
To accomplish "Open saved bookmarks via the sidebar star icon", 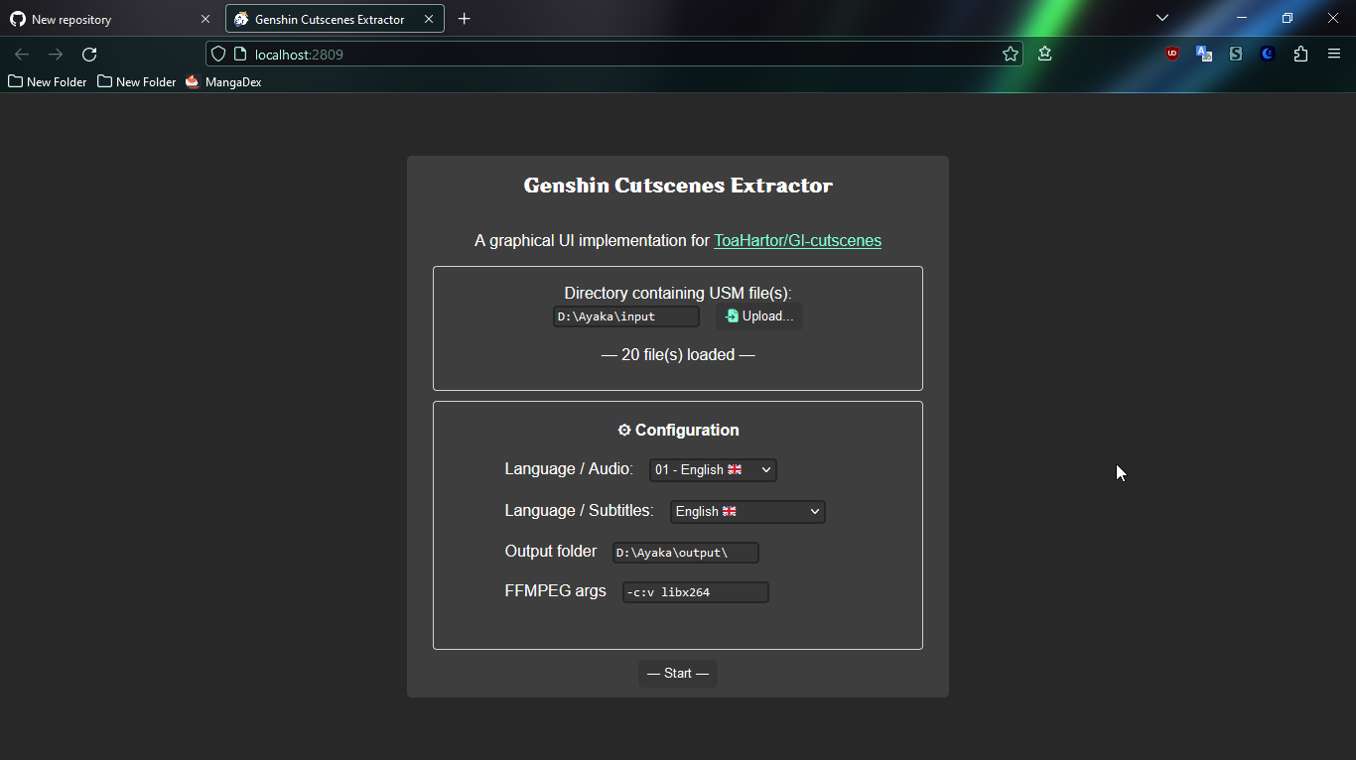I will (1044, 54).
